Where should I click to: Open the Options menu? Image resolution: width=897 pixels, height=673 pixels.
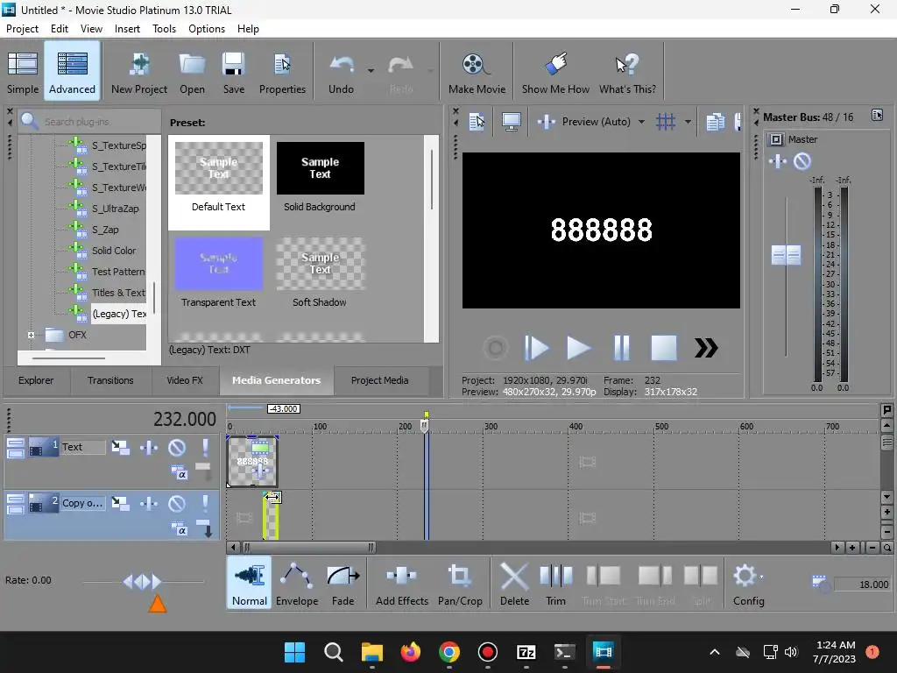point(207,29)
